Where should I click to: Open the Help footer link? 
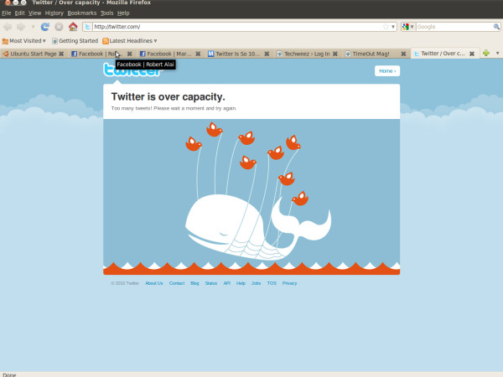[241, 283]
